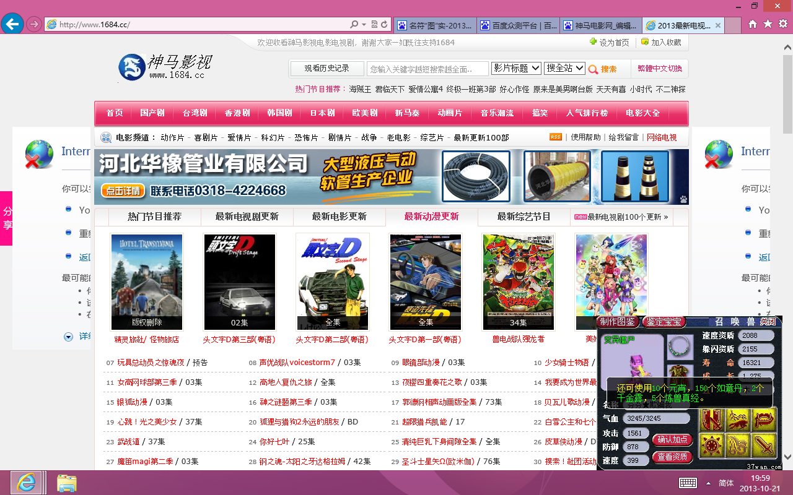
Task: Click the 最新更新100部 link
Action: (481, 137)
